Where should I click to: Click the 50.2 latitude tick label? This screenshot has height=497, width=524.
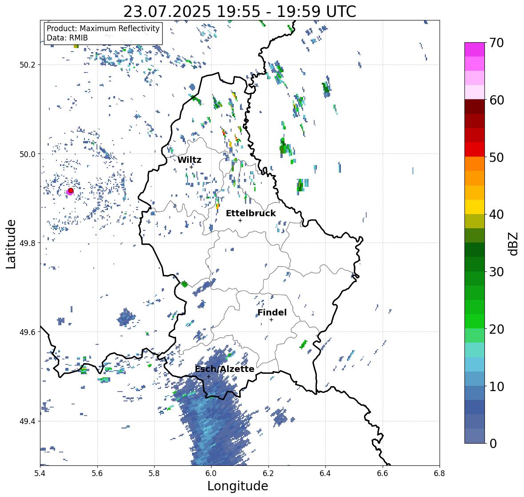[x=28, y=65]
